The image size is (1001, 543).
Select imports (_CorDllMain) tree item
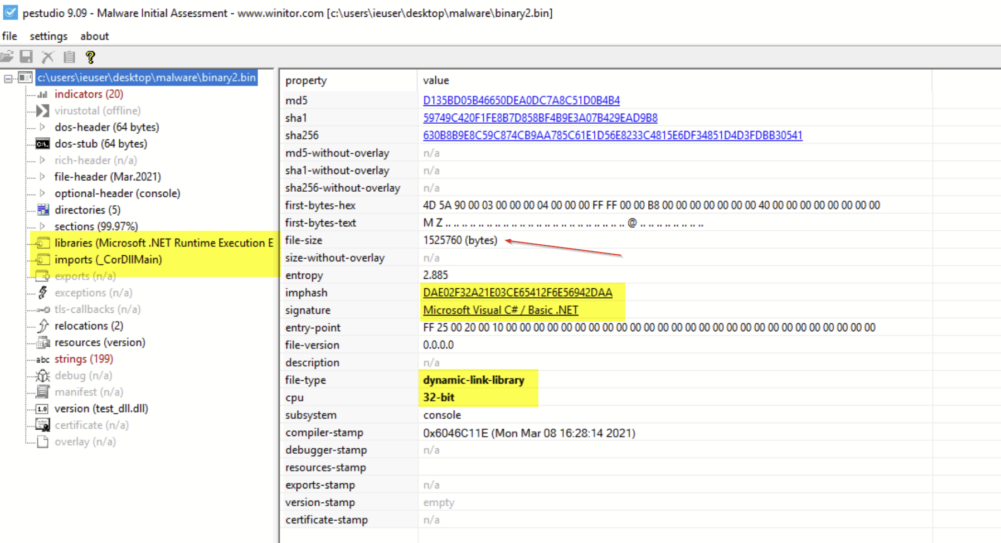pos(108,260)
